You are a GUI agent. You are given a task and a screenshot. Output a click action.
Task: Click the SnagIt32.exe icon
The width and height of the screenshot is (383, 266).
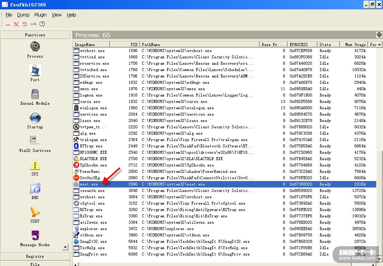[76, 241]
